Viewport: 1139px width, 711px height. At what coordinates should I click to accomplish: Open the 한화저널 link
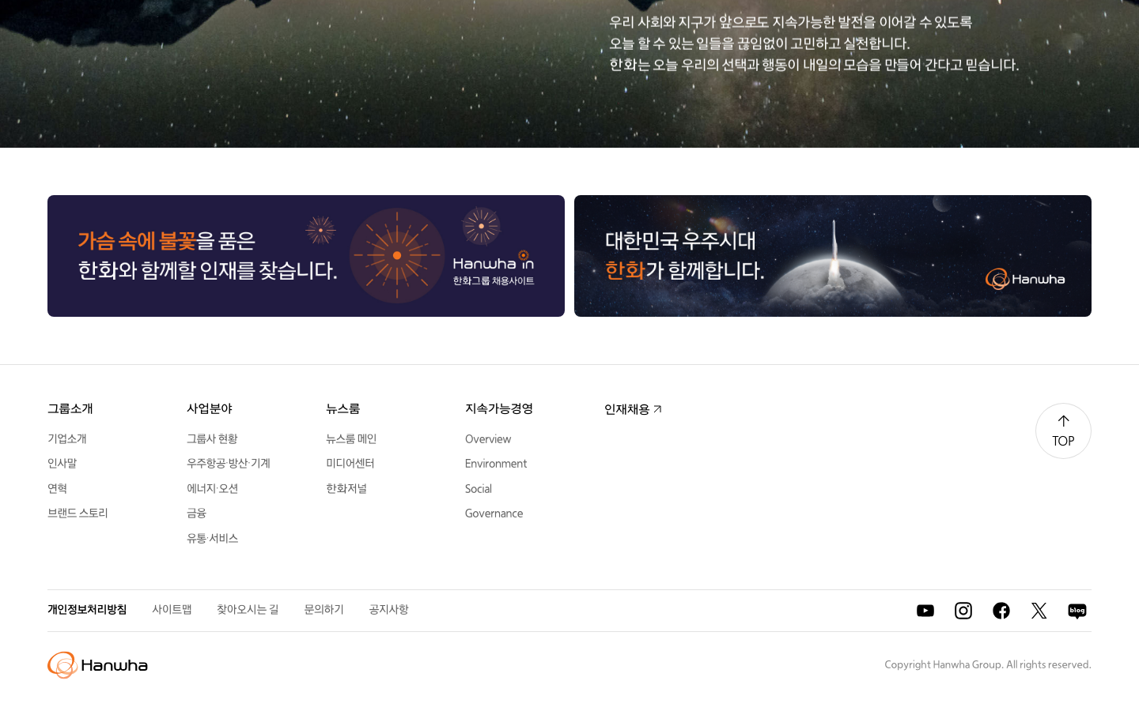[346, 488]
